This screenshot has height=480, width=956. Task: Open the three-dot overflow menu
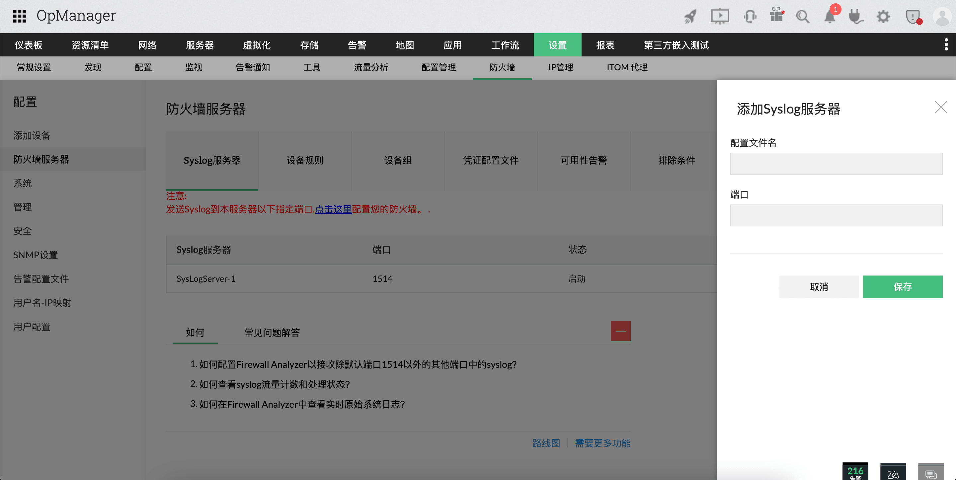point(947,44)
